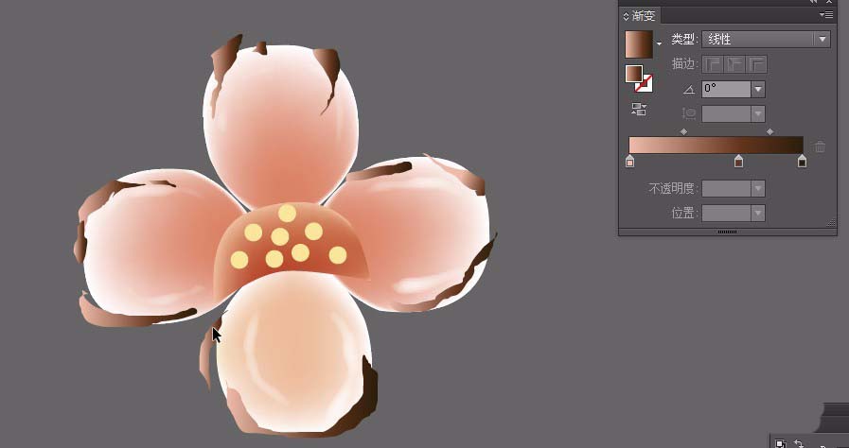The width and height of the screenshot is (849, 448).
Task: Apply gradient within stroke button
Action: click(x=712, y=64)
